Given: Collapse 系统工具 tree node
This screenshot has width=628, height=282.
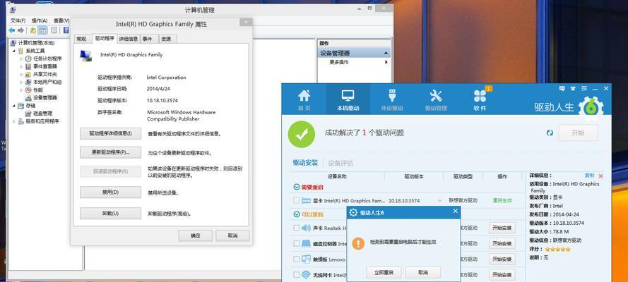Looking at the screenshot, I should coord(14,51).
